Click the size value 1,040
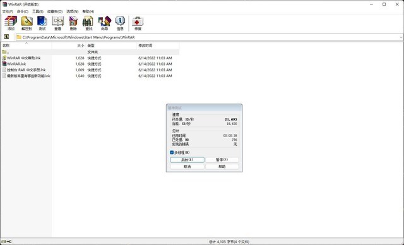The width and height of the screenshot is (404, 245). click(80, 76)
